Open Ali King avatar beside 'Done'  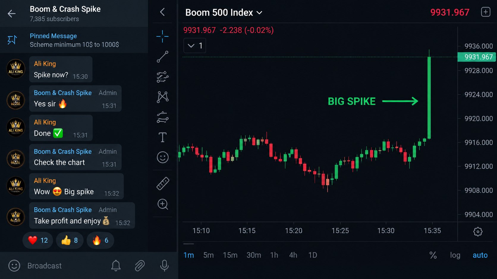(16, 127)
